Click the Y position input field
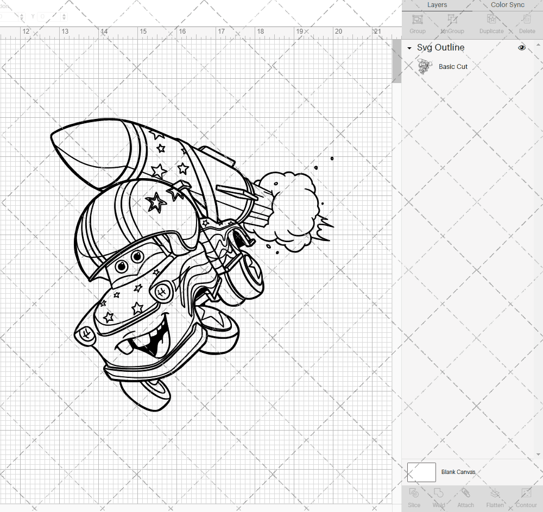This screenshot has width=543, height=512. (49, 16)
